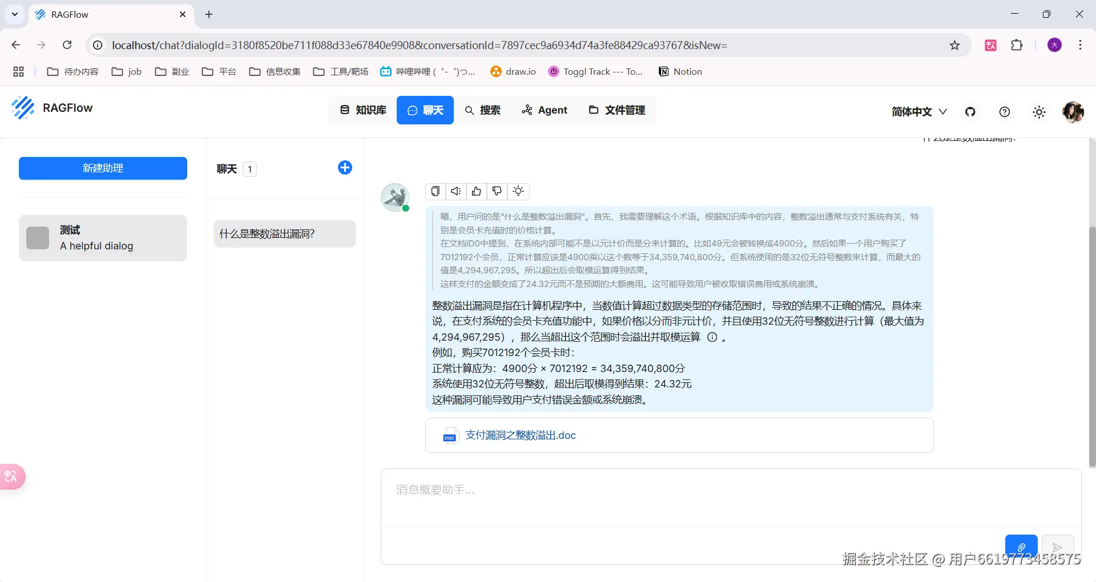Copy the assistant's answer with copy icon
This screenshot has width=1096, height=582.
point(436,191)
